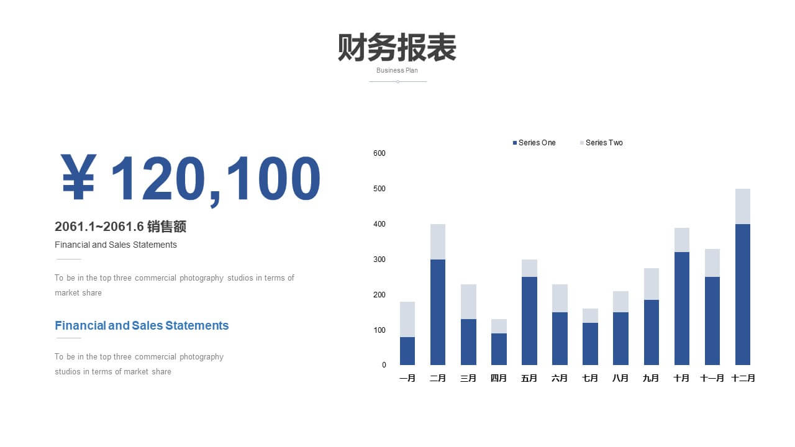795x447 pixels.
Task: Select the 三月 axis label
Action: (x=468, y=378)
